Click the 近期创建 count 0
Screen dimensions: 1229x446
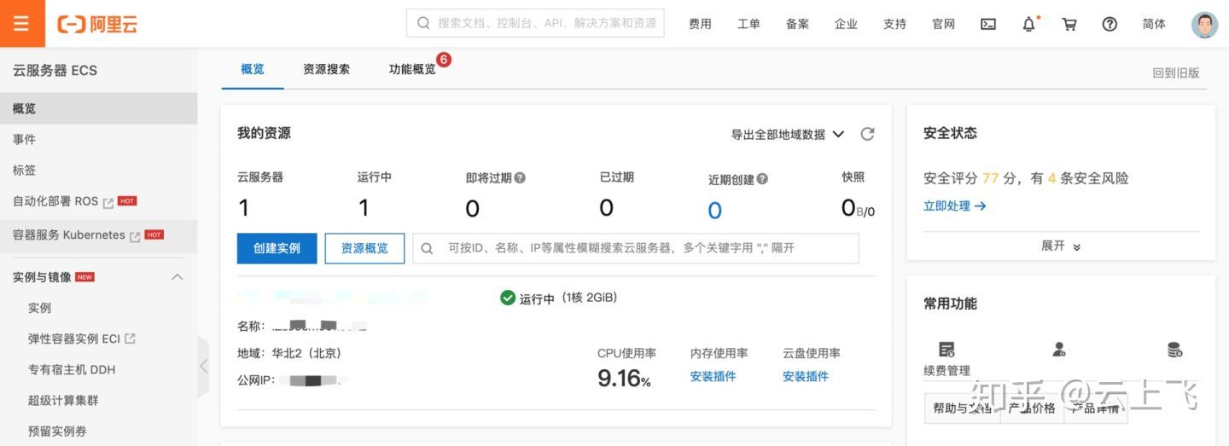tap(714, 210)
